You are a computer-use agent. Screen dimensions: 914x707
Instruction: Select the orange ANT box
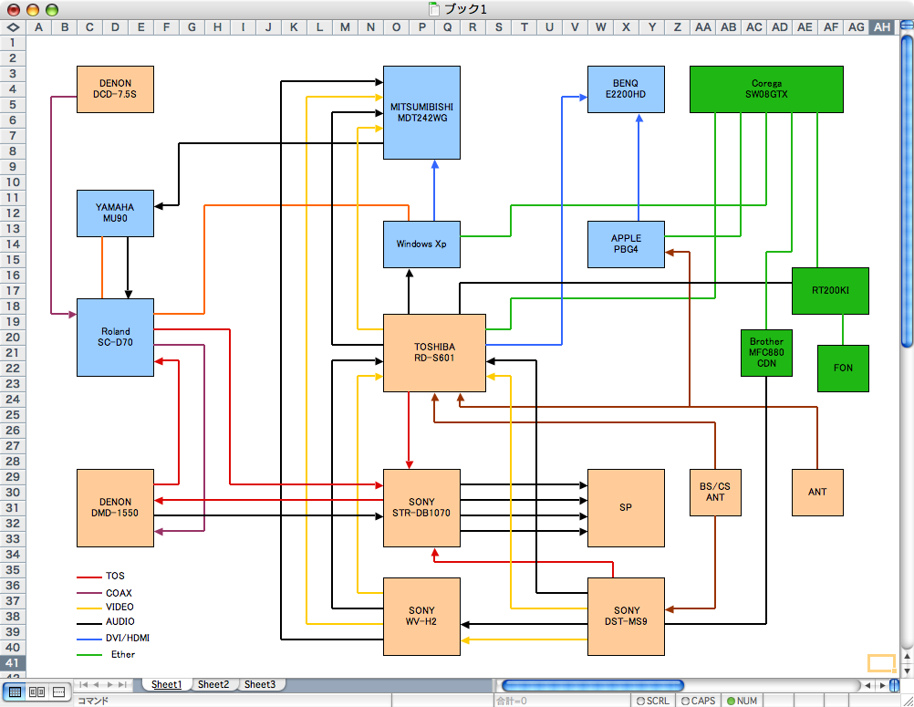click(x=817, y=493)
